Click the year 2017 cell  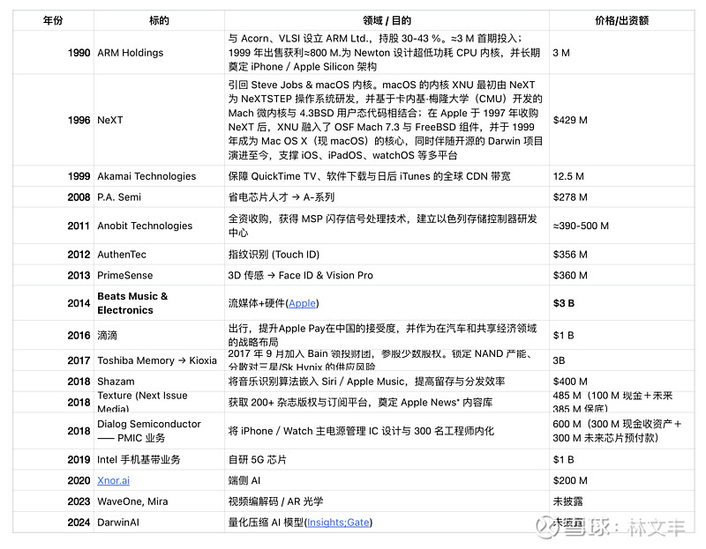click(x=53, y=360)
